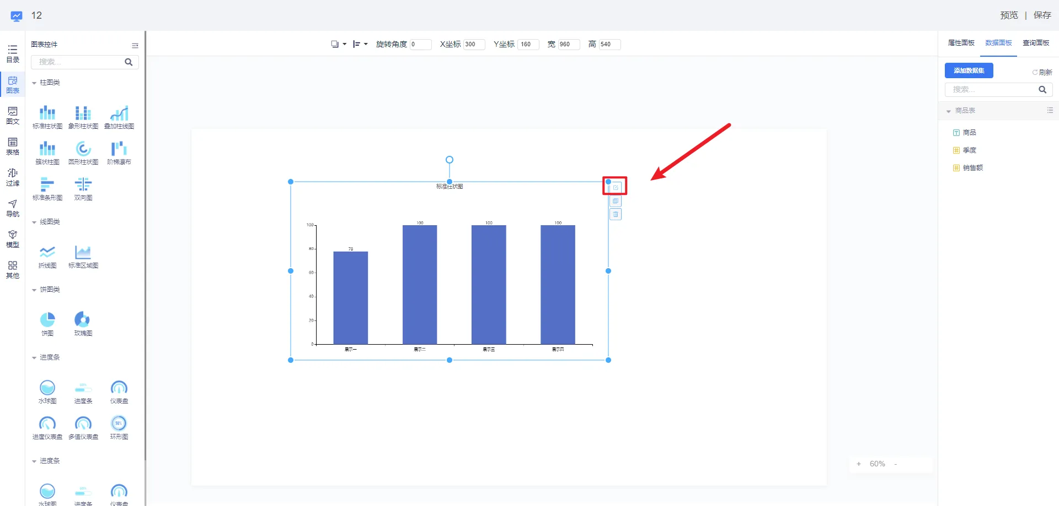Choose the 簇状柱图 chart widget
Image resolution: width=1059 pixels, height=506 pixels.
click(47, 153)
